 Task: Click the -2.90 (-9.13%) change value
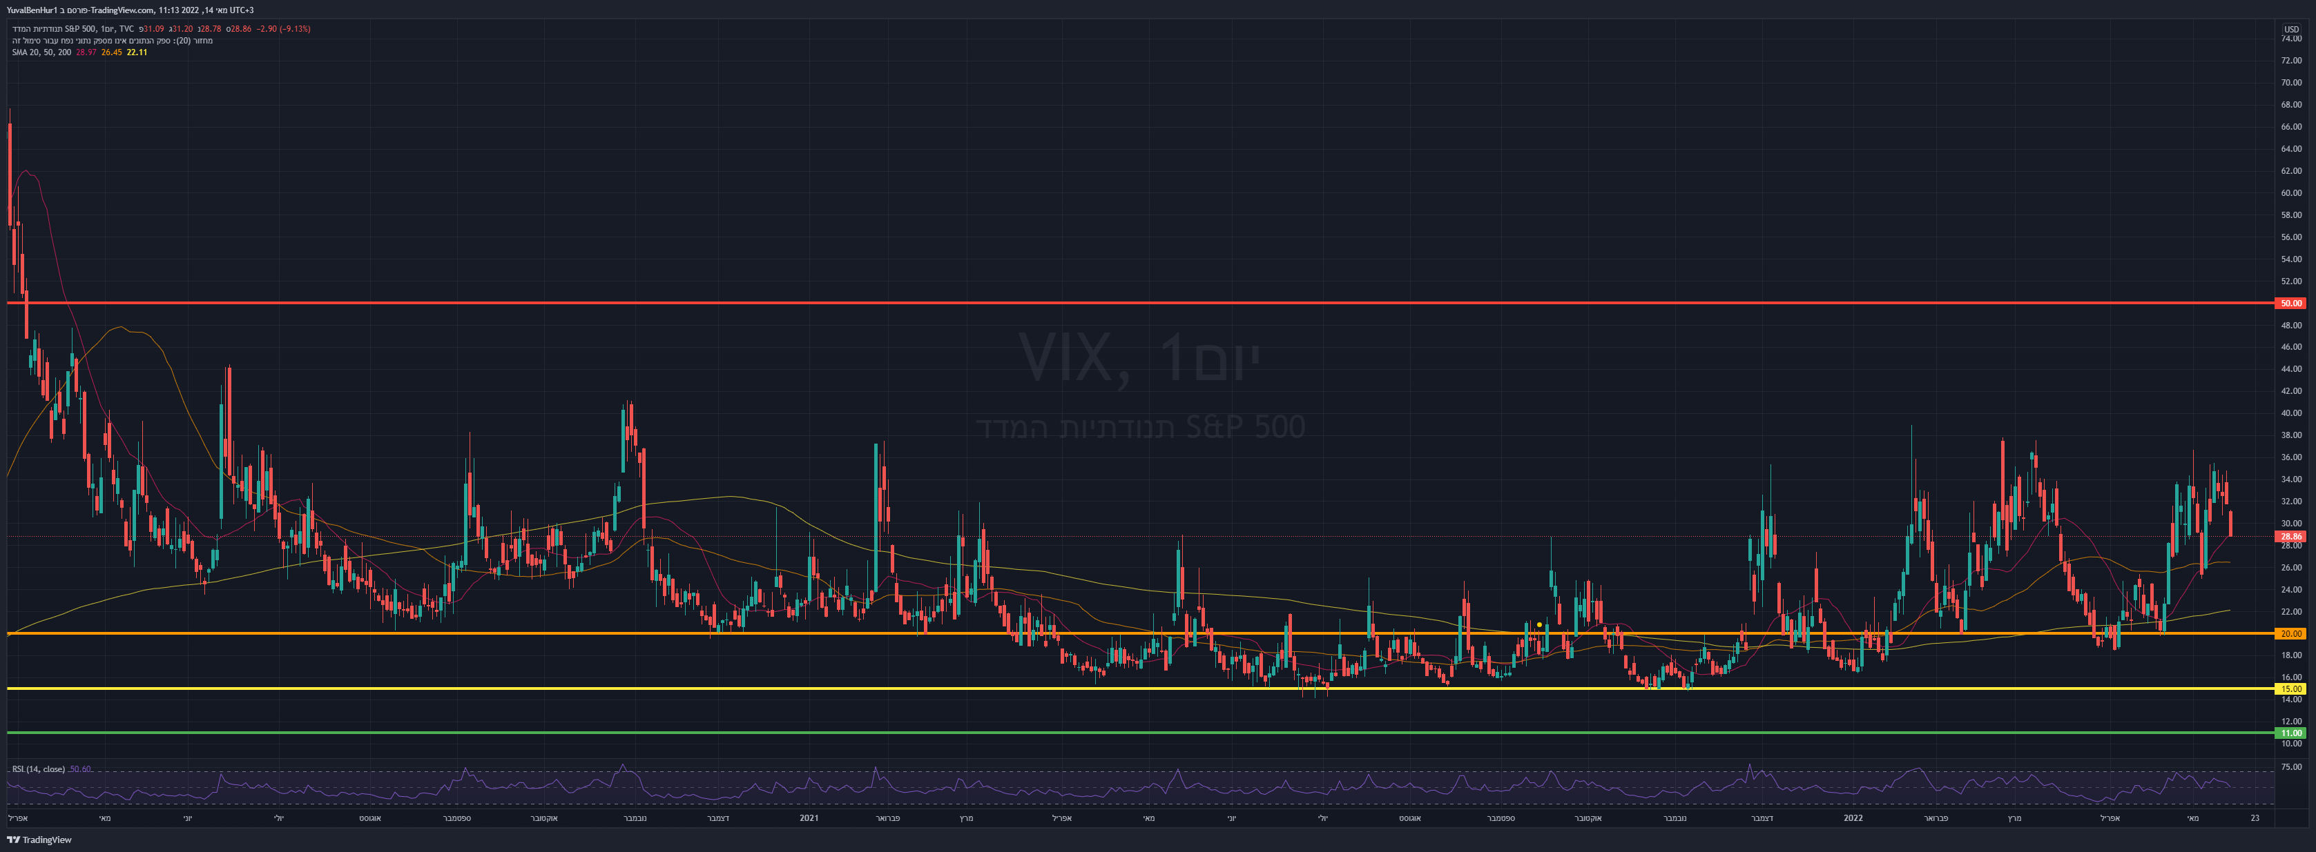[283, 29]
